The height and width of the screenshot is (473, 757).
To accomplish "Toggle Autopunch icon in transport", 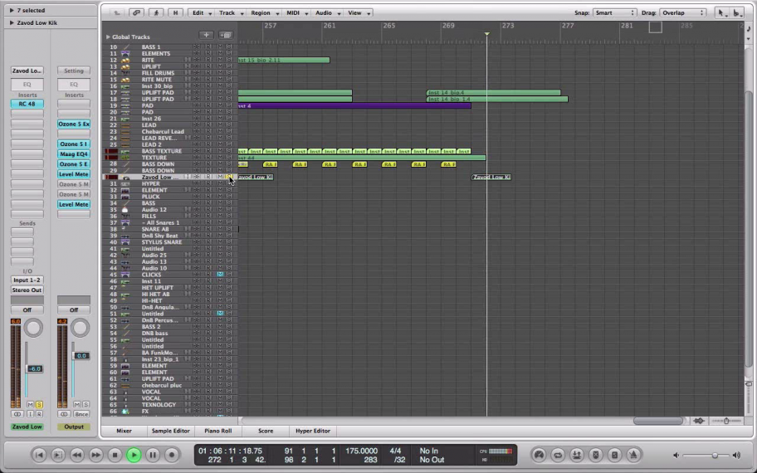I will pos(577,455).
